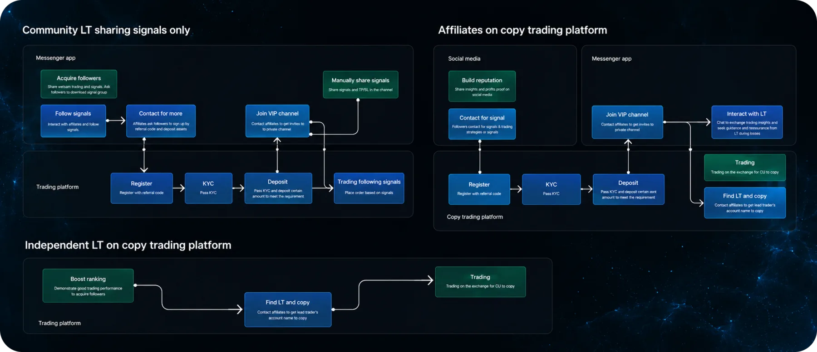Select 'Deposit' box in Affiliates diagram
This screenshot has height=352, width=817.
click(x=629, y=189)
